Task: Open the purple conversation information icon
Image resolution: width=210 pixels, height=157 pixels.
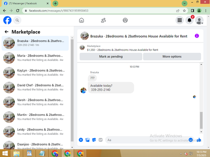Action: [x=197, y=36]
